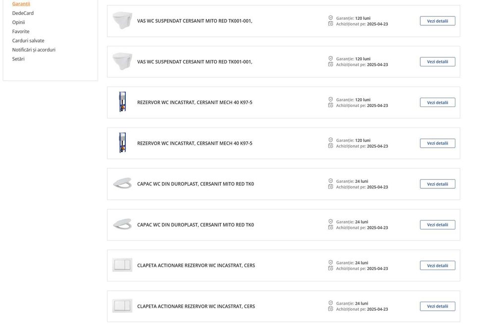Click purchase date calendar icon on second VAS WC row
The width and height of the screenshot is (495, 324).
[x=331, y=64]
